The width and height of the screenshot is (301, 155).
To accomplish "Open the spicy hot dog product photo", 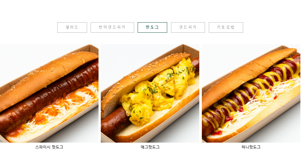I will click(x=49, y=93).
